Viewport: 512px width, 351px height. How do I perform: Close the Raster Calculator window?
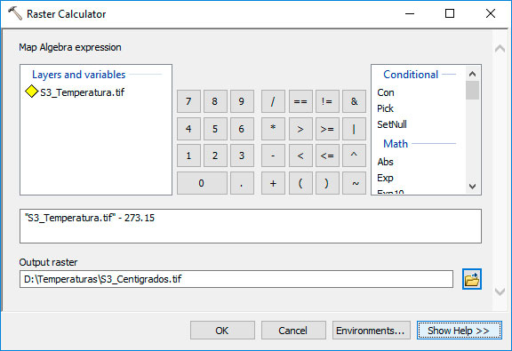491,13
